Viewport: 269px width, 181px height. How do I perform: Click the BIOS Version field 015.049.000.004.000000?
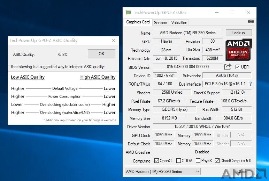coord(188,67)
